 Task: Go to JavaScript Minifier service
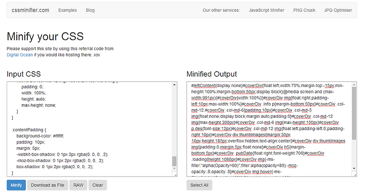pos(267,10)
